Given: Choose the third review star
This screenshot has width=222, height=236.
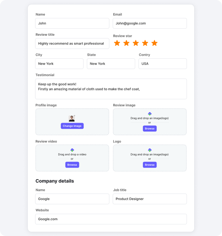Looking at the screenshot, I should coord(136,43).
